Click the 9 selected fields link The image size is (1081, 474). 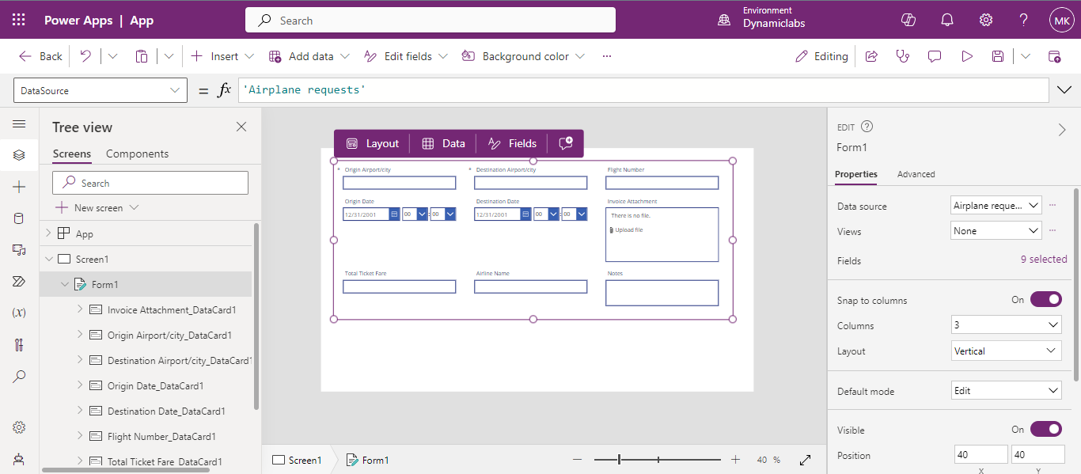point(1043,260)
